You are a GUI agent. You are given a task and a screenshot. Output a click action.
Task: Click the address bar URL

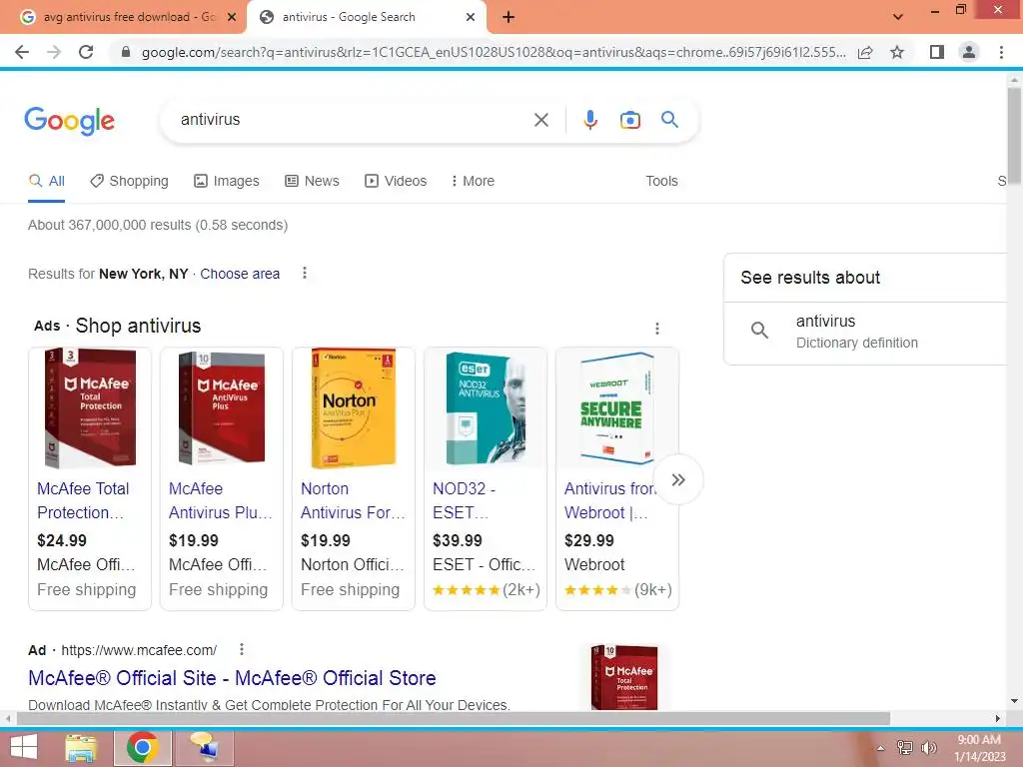[494, 52]
